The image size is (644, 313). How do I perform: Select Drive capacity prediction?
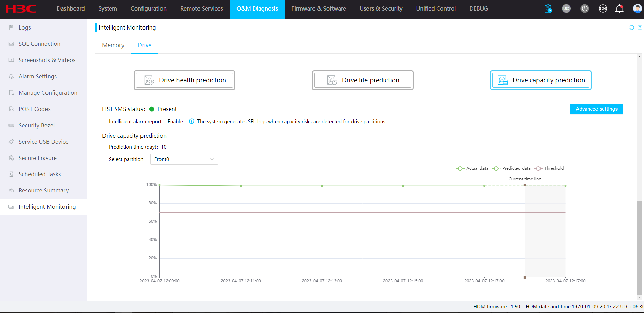pyautogui.click(x=541, y=80)
